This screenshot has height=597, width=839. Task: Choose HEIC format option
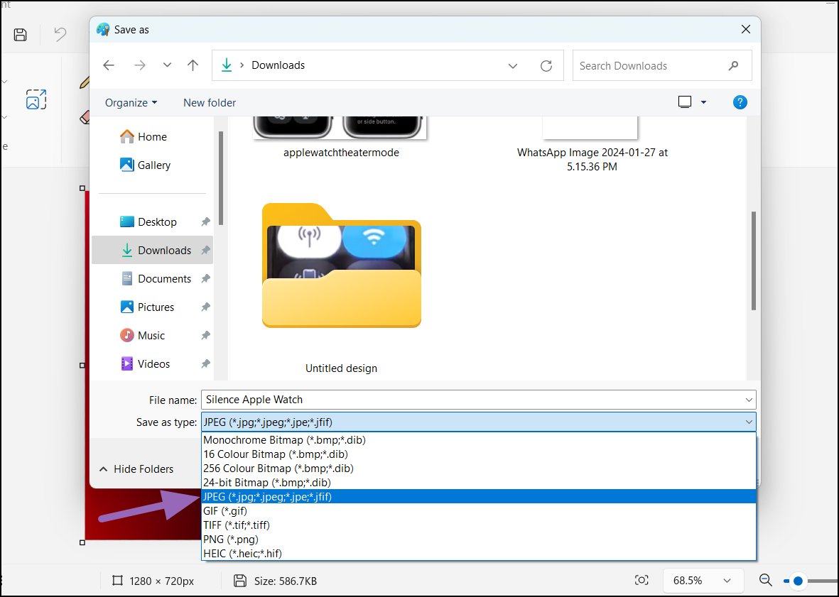point(479,553)
